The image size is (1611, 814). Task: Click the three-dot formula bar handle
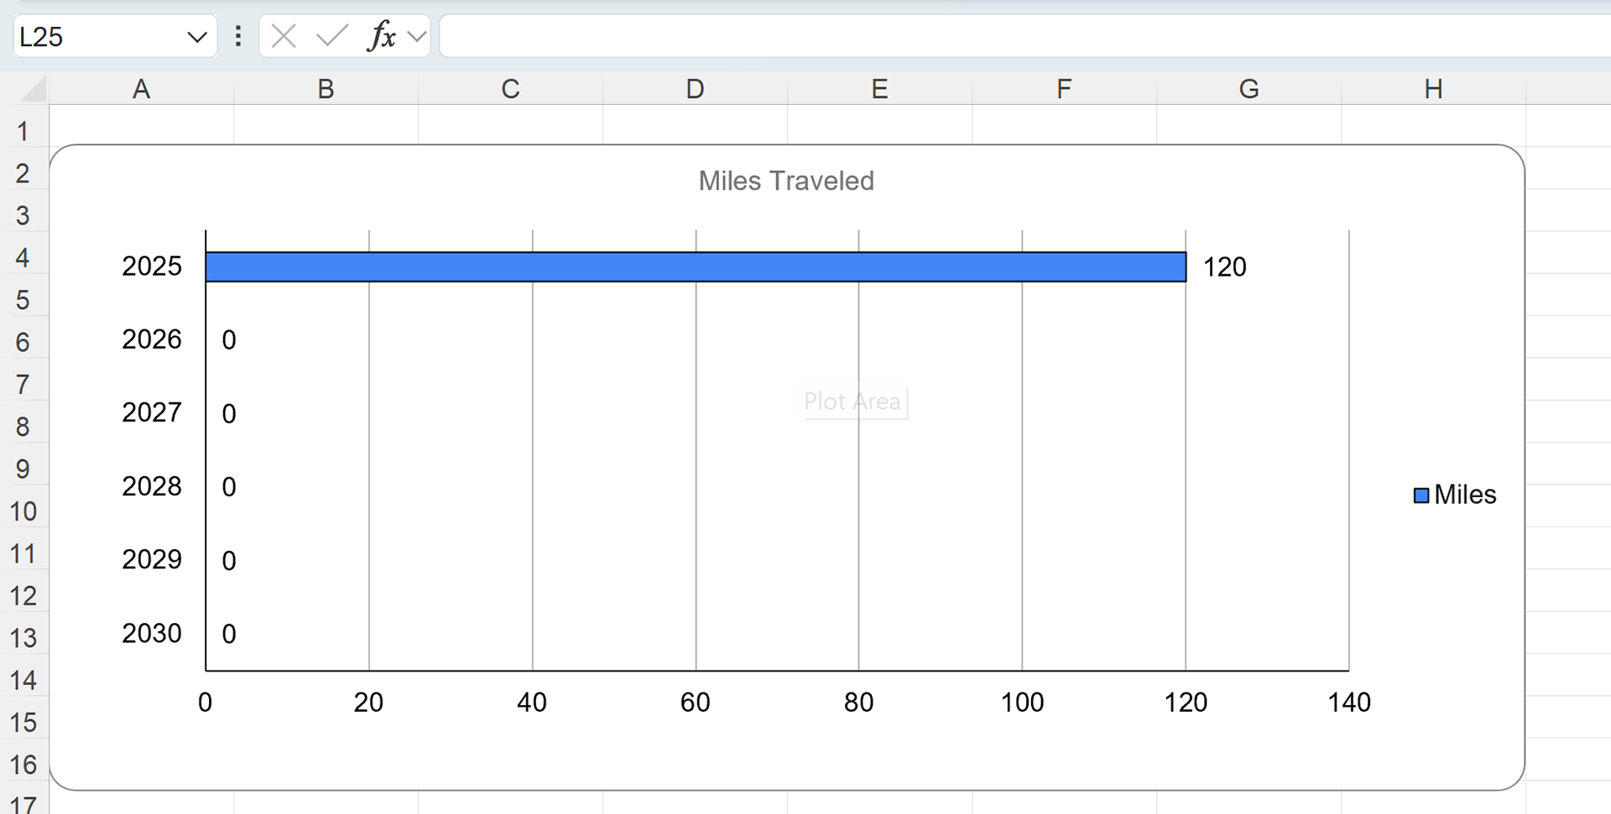click(x=238, y=36)
